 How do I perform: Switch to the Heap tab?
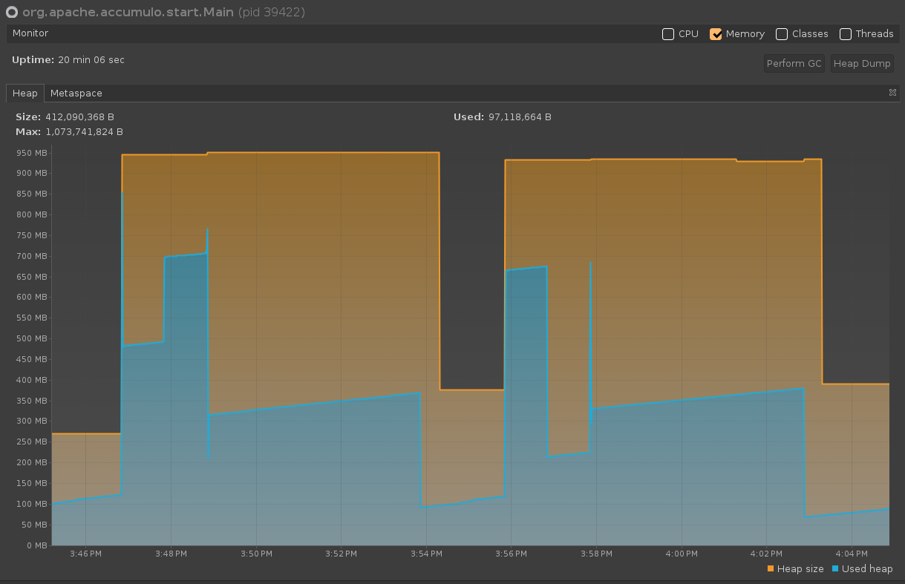point(24,93)
